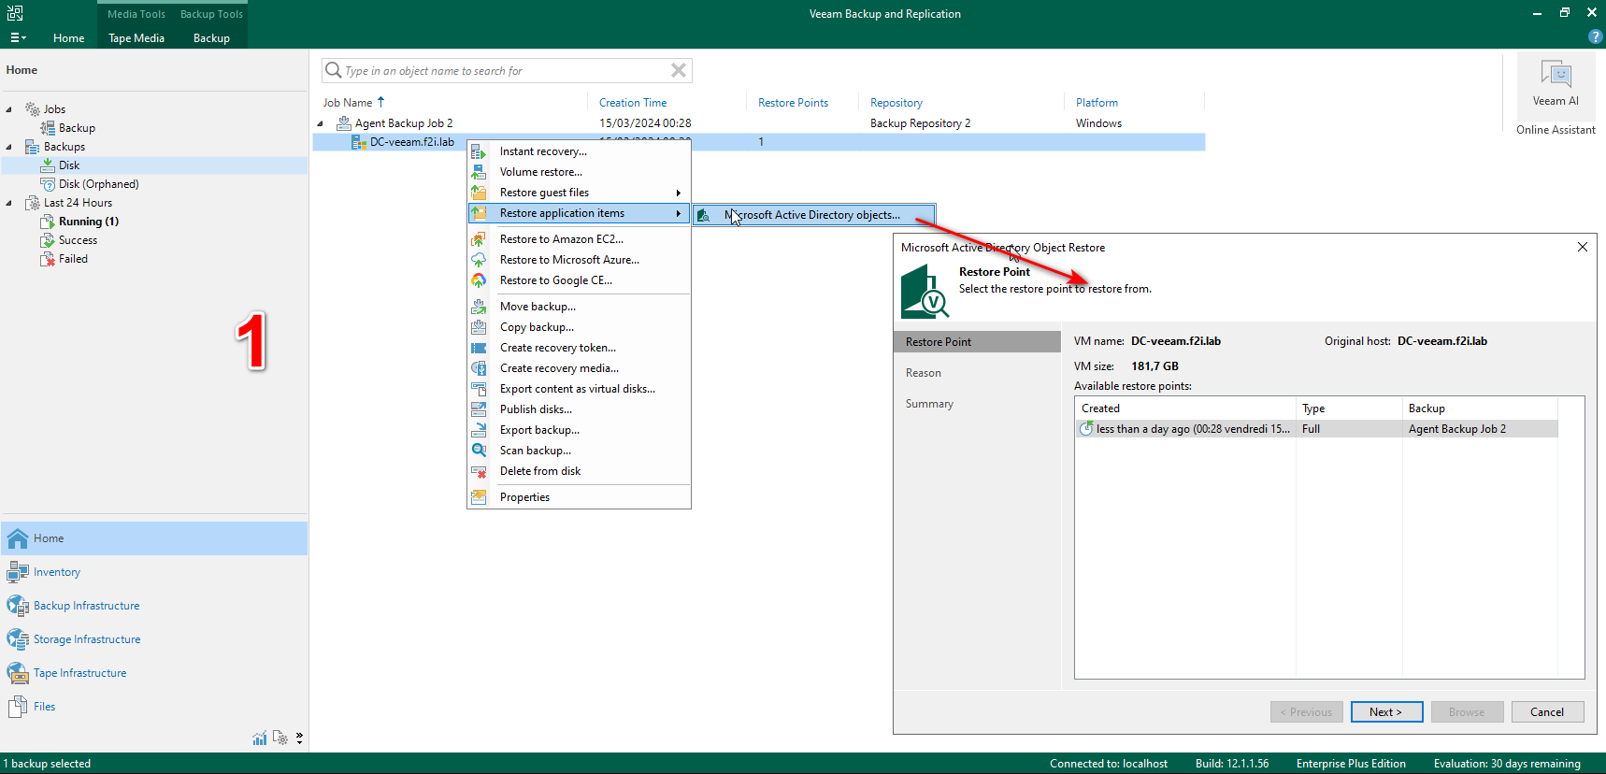Click the Restore to Amazon EC2 icon
Image resolution: width=1606 pixels, height=774 pixels.
[479, 239]
